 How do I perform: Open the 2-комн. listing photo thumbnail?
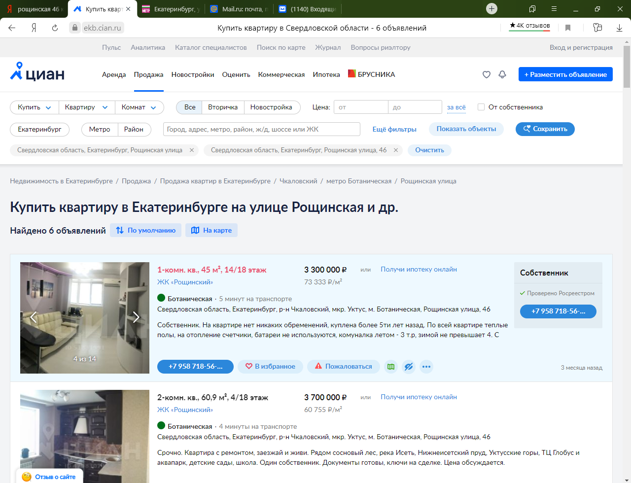click(85, 436)
